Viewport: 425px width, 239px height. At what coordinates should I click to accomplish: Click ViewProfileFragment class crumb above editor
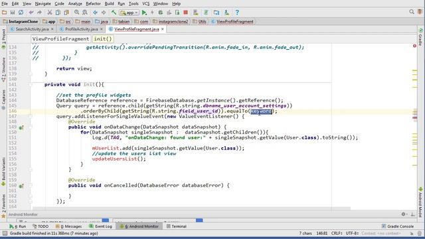[x=60, y=39]
